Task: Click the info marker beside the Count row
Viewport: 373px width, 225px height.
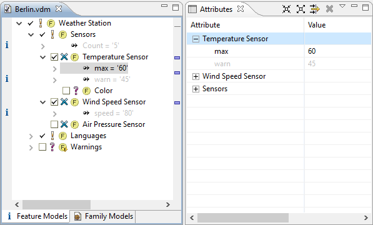Action: pyautogui.click(x=7, y=45)
